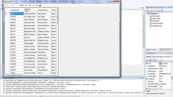Sort properties alphabetically
Screen dimensions: 173x97
pyautogui.click(x=151, y=60)
